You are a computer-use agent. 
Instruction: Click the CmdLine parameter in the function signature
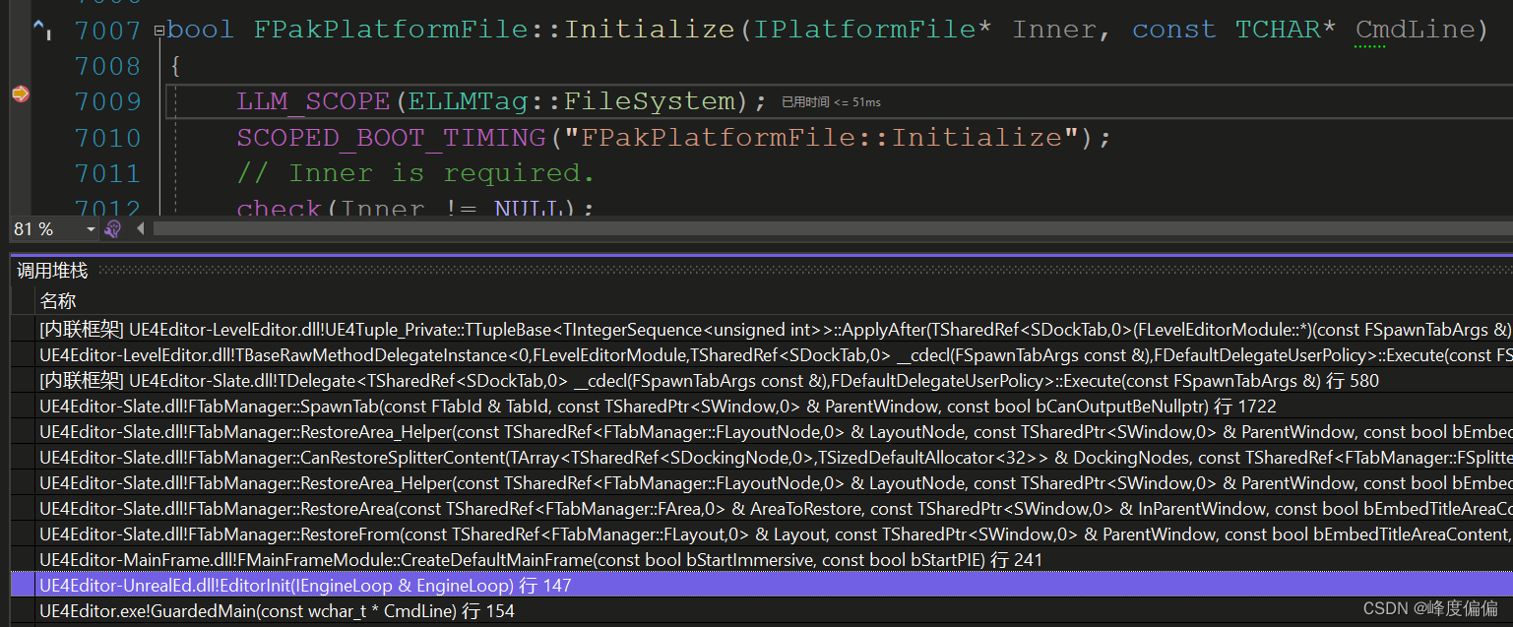1417,31
